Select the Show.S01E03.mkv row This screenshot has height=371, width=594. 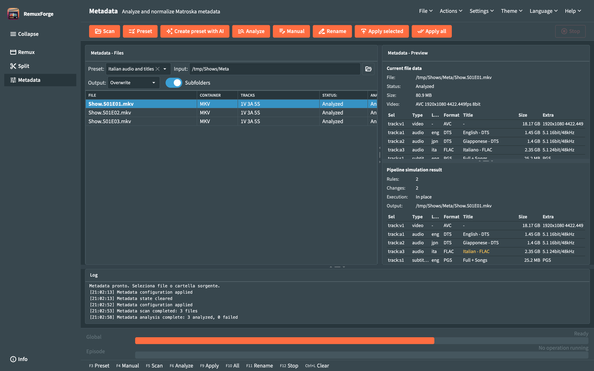pos(231,121)
